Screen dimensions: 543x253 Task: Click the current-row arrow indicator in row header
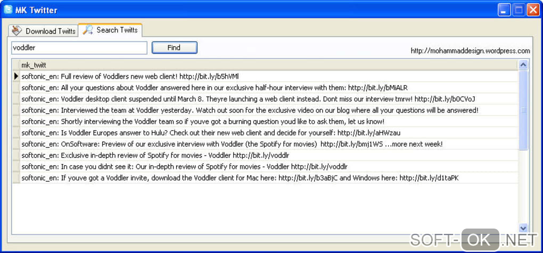(16, 77)
